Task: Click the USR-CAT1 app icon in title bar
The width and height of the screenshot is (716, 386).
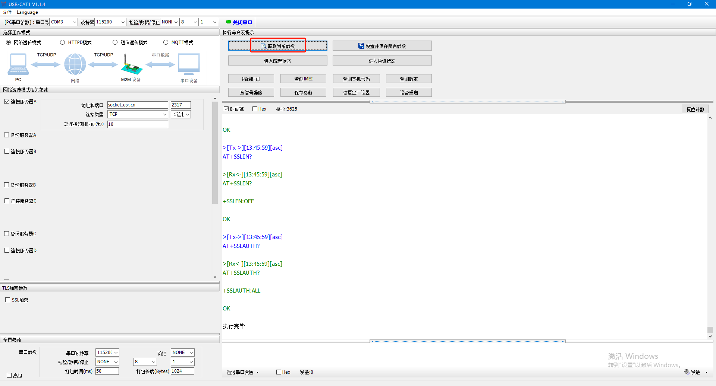Action: pyautogui.click(x=4, y=4)
